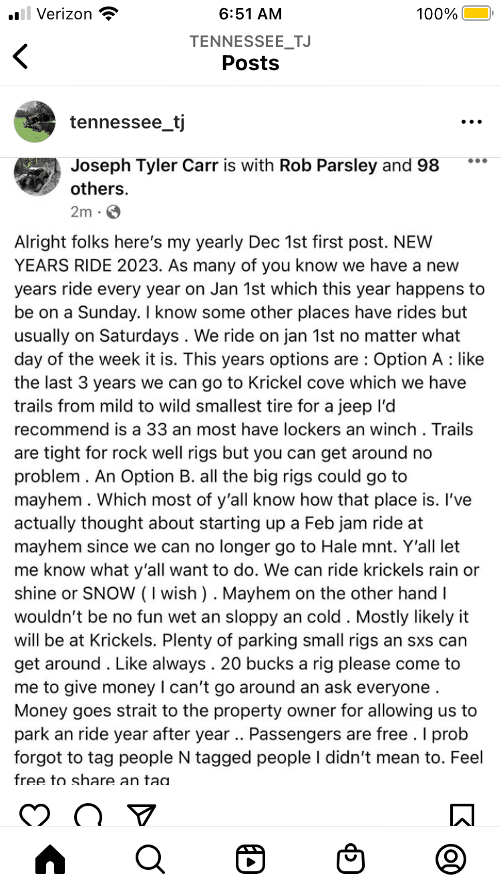
Task: Open tennessee_tj profile picture
Action: pyautogui.click(x=35, y=122)
